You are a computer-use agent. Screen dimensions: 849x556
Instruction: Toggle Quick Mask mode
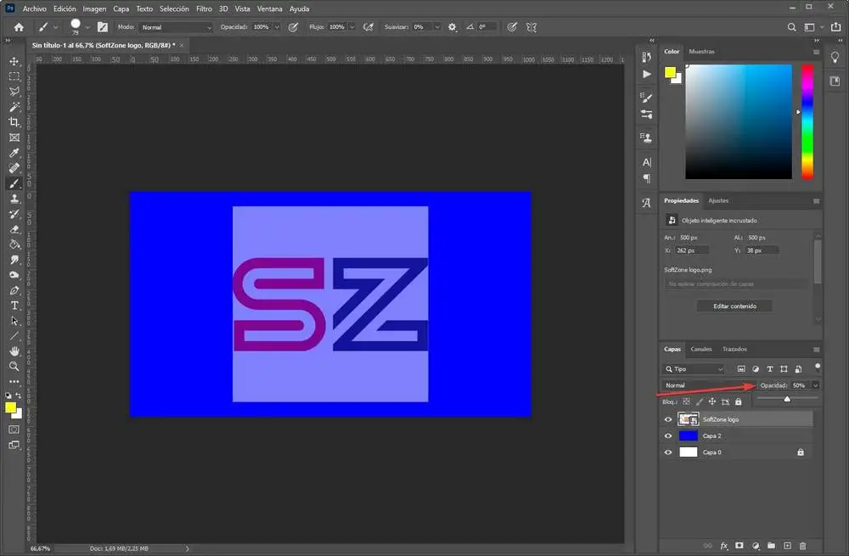14,430
